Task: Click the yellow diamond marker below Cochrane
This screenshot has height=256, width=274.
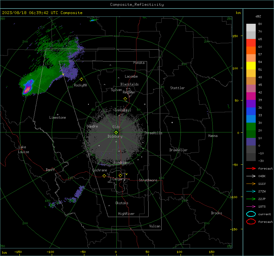Action: pos(104,176)
